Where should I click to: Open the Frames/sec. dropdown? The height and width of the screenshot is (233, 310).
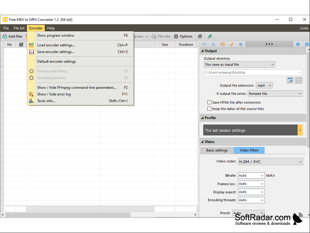click(251, 184)
